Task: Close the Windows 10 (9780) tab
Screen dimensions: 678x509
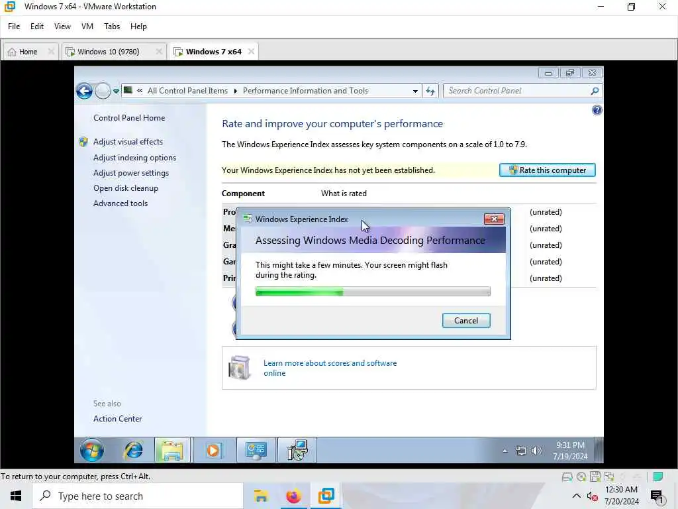Action: click(x=159, y=52)
